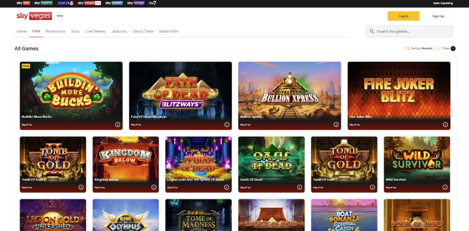Open Legion Gold Unleashed thumbnail

point(53,215)
